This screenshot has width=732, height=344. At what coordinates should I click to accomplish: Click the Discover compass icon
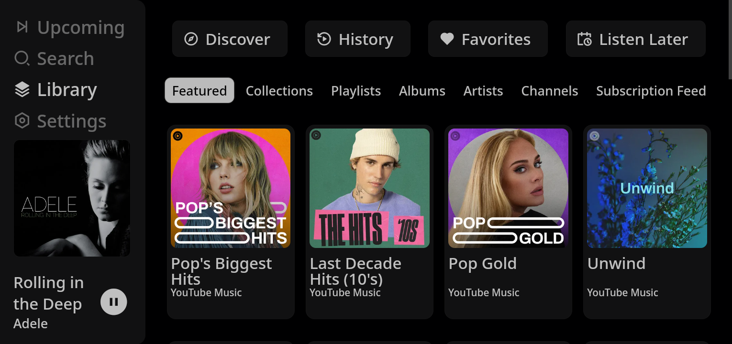[x=191, y=39]
